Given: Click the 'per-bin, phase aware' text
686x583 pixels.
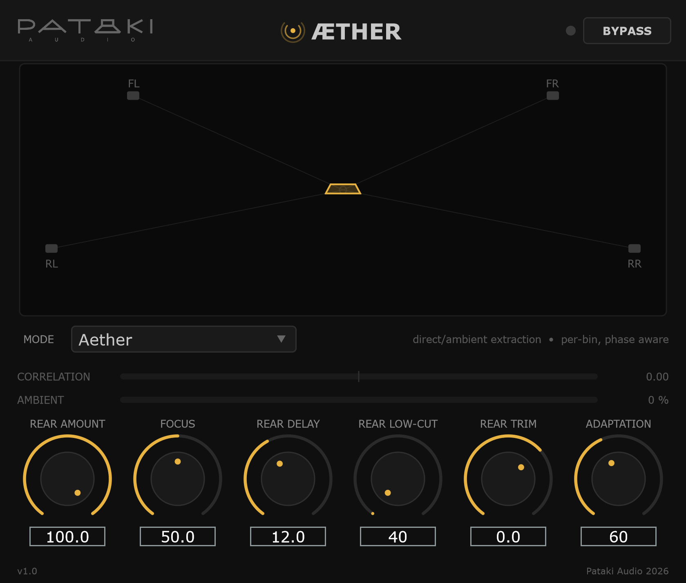Looking at the screenshot, I should [615, 340].
